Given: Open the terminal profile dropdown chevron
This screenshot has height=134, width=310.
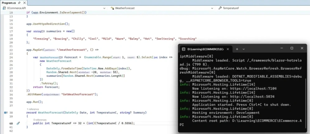Looking at the screenshot, I should click(244, 49).
